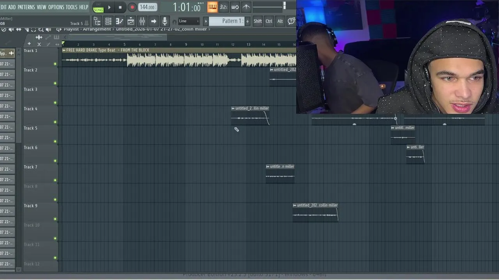Click the plus icon above Track 1
Viewport: 499px width, 280px height.
click(29, 44)
